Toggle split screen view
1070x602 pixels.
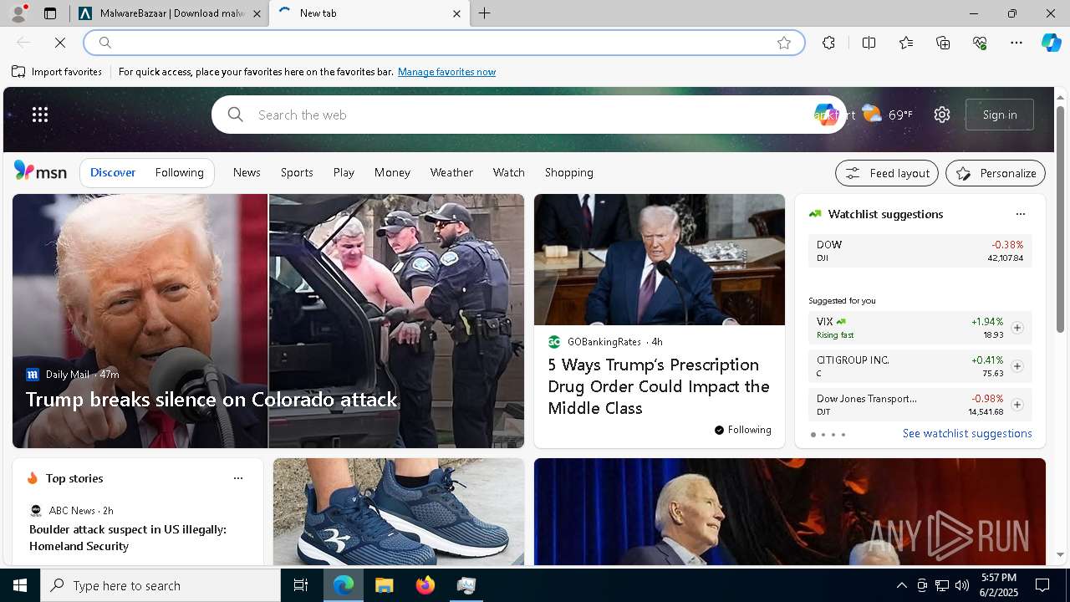(x=869, y=43)
